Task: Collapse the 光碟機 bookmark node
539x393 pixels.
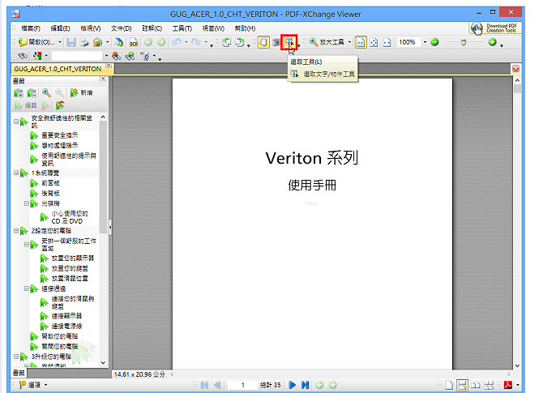Action: [x=27, y=203]
